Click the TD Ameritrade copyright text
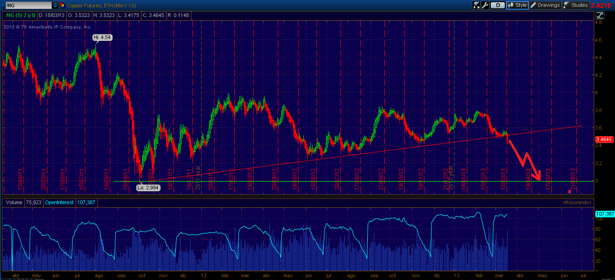The height and width of the screenshot is (280, 615). point(48,27)
